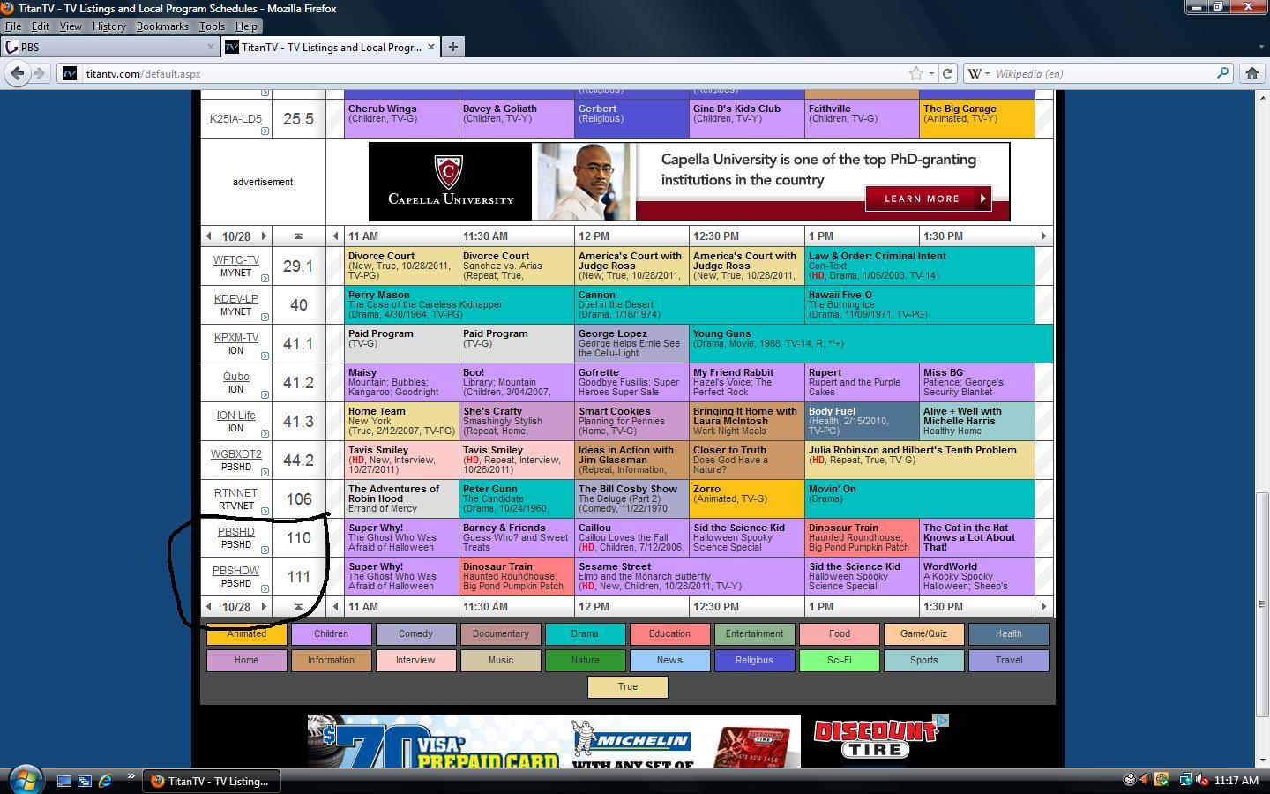Screen dimensions: 1270x794
Task: Close the PBS tab
Action: pos(211,47)
